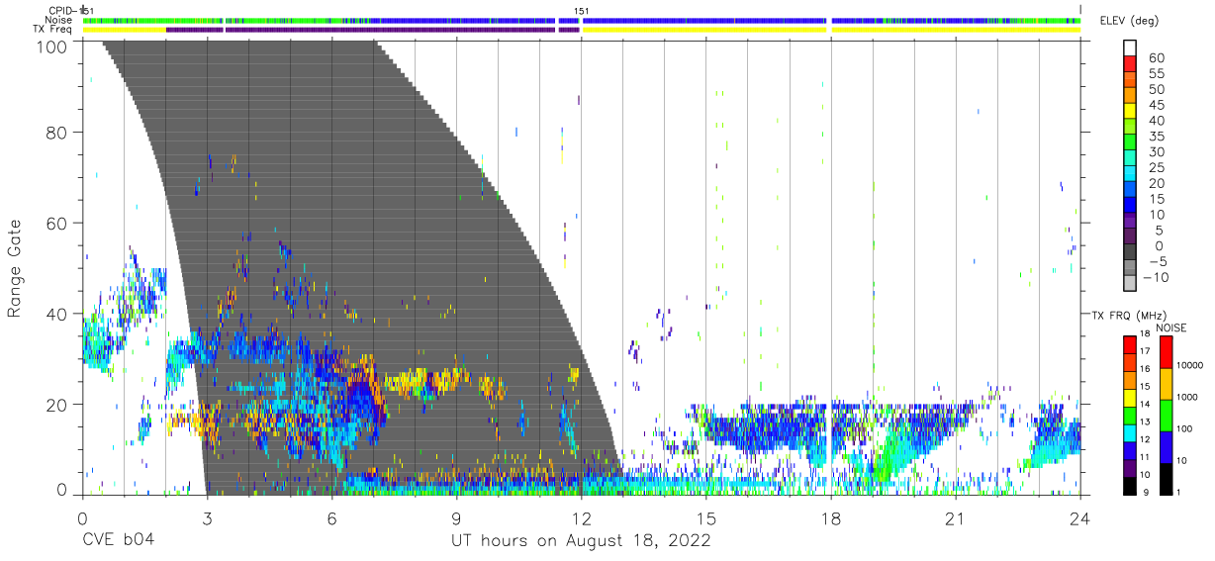Click the 'Range Gate' y-axis label
Viewport: 1215px width, 561px height.
coord(15,267)
